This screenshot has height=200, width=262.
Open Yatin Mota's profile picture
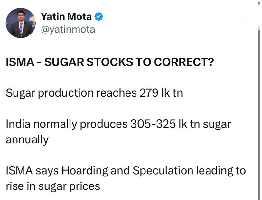(x=21, y=23)
